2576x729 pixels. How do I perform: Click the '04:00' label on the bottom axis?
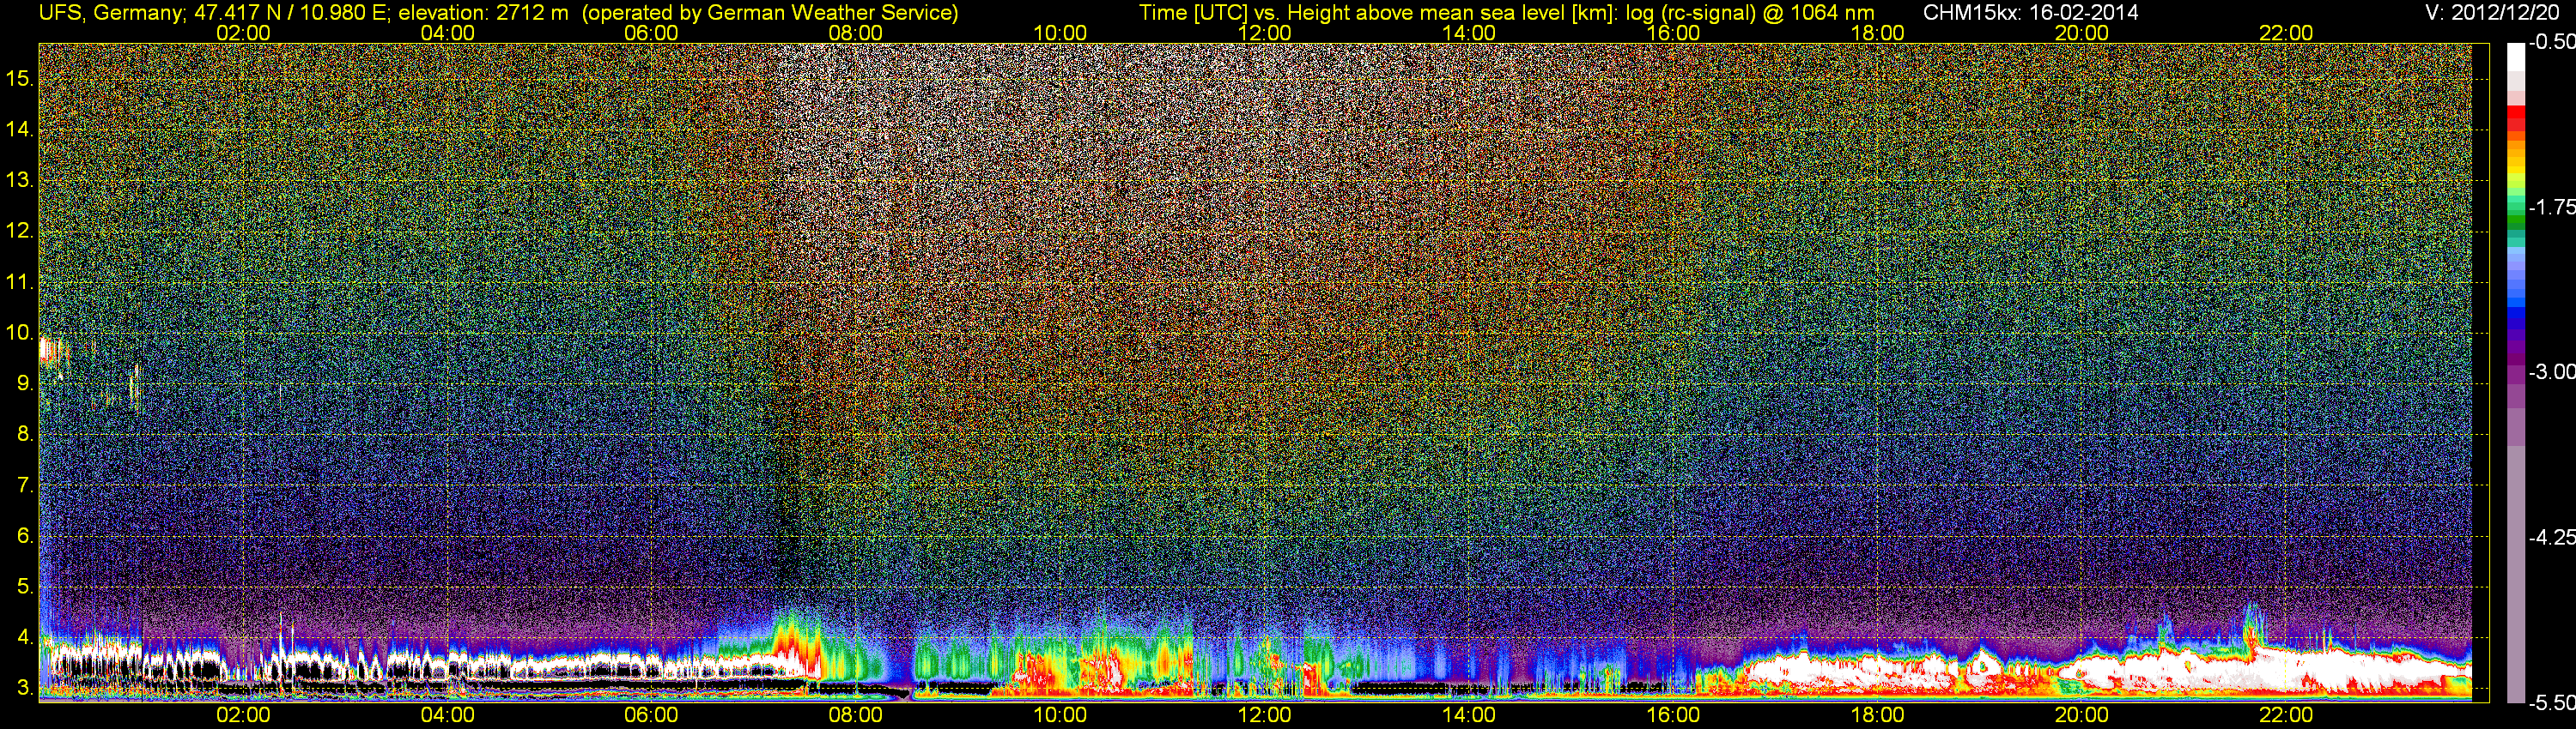447,715
